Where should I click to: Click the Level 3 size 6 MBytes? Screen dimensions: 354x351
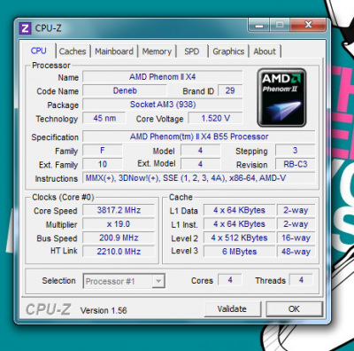(239, 252)
